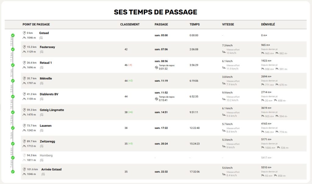Click the Classement column header
The width and height of the screenshot is (312, 184).
click(130, 24)
